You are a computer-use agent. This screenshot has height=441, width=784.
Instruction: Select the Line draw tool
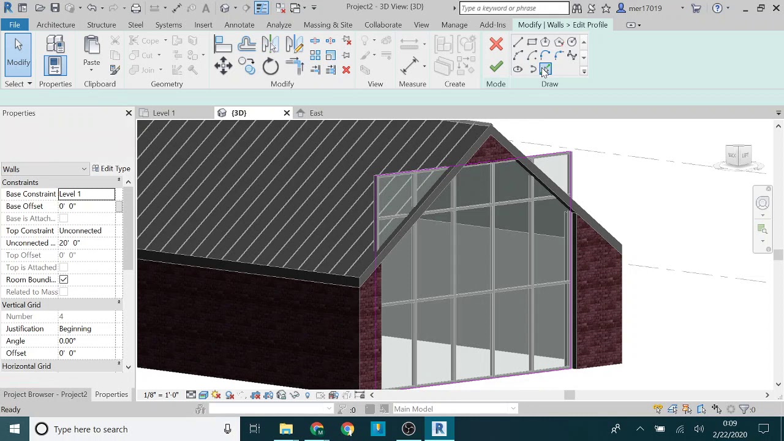point(518,42)
